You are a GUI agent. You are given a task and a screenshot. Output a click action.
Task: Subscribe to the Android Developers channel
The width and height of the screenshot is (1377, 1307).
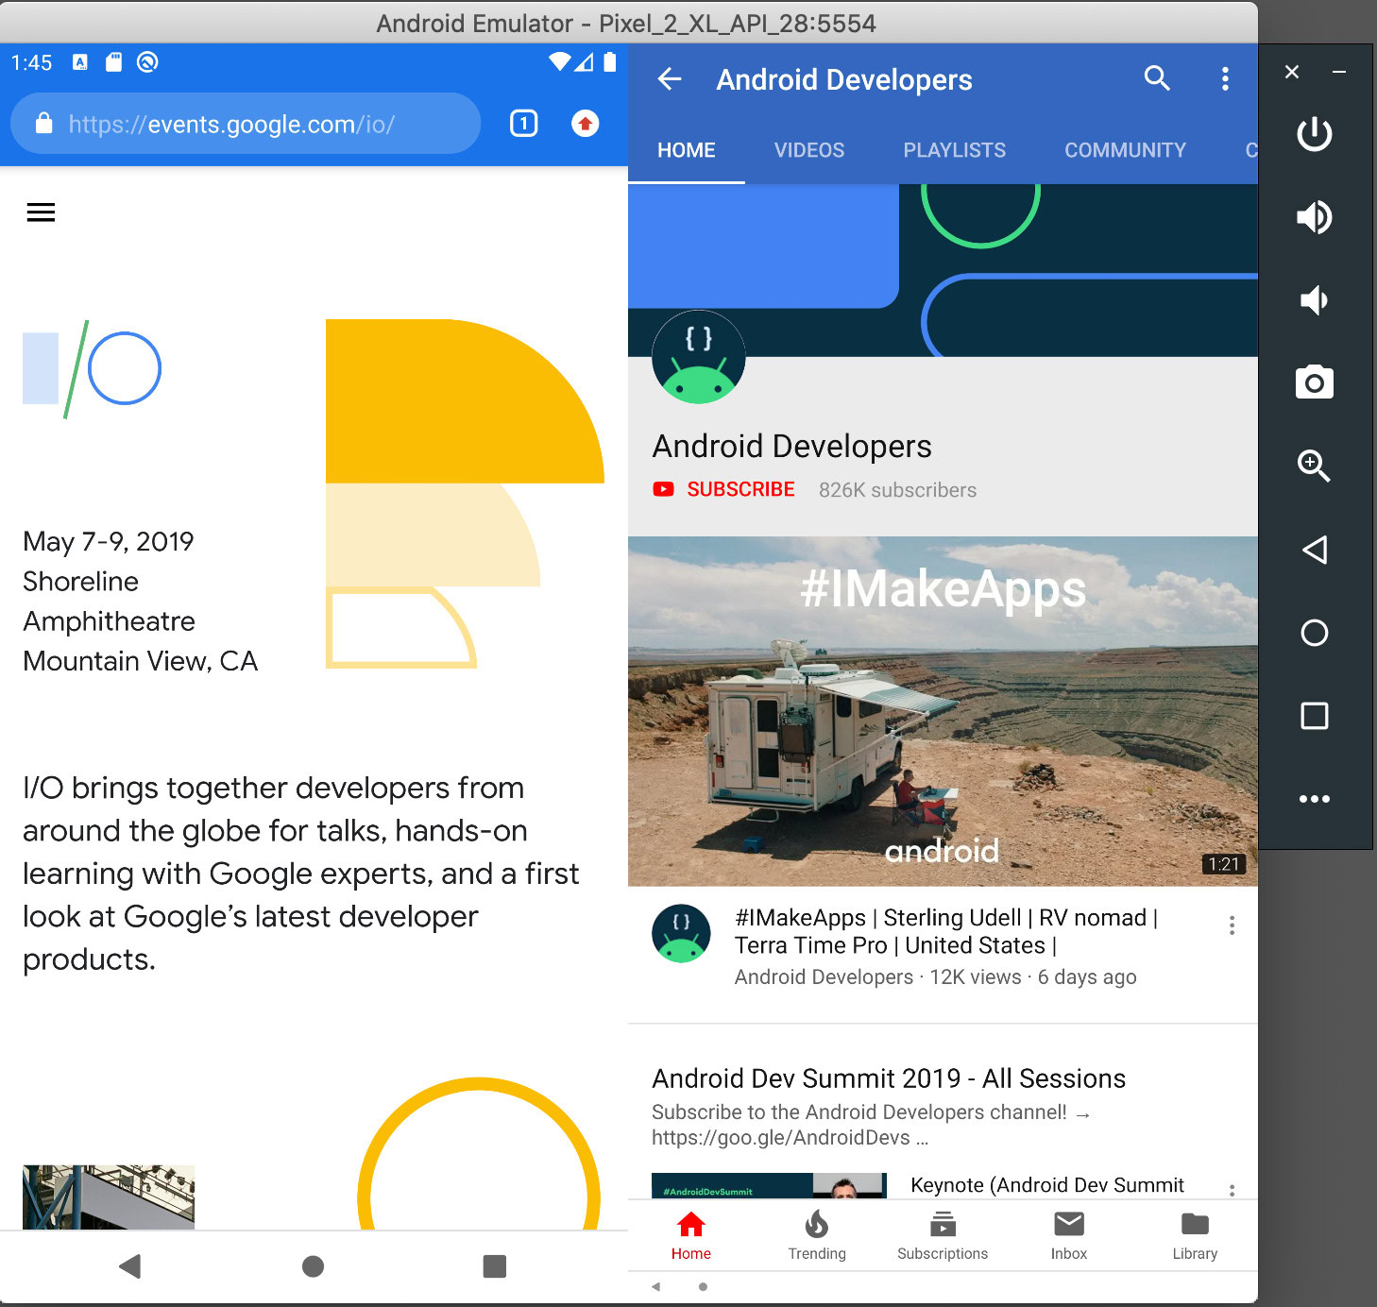click(x=723, y=489)
